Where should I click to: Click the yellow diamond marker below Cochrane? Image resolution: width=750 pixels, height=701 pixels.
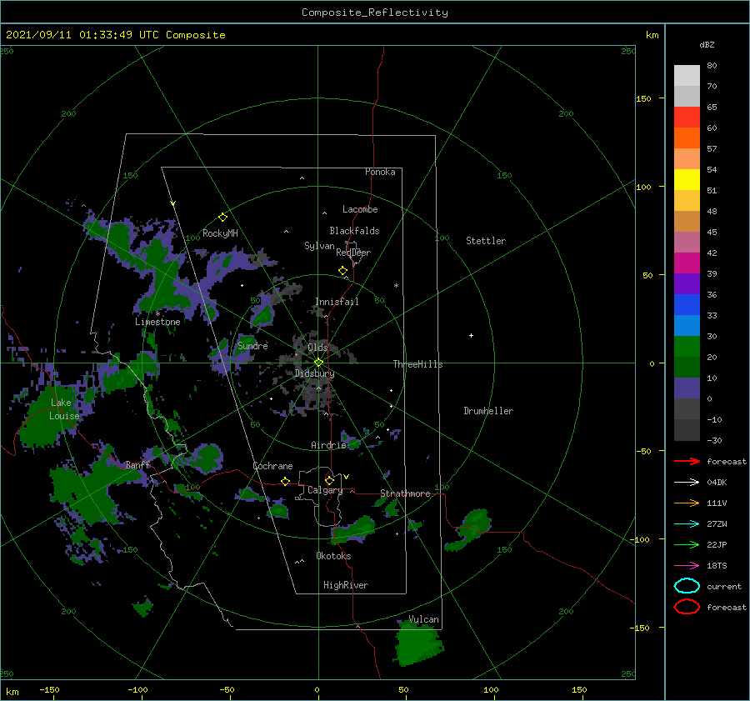coord(286,481)
